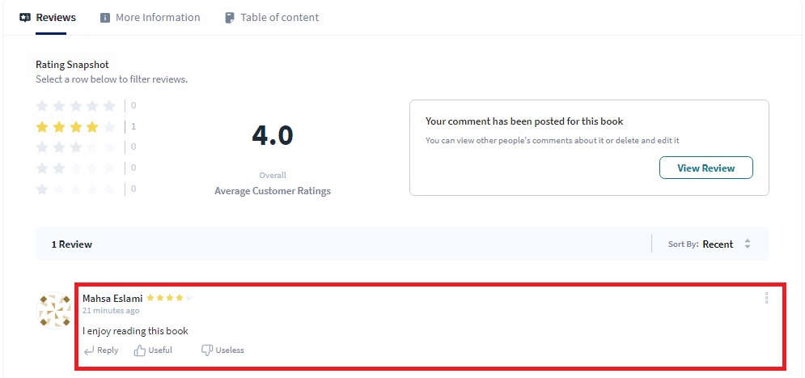Click the reply arrow icon
Screen dimensions: 805x378
tap(88, 350)
